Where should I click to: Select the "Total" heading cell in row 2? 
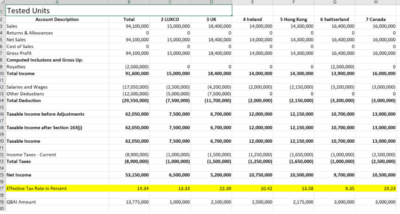pos(129,20)
